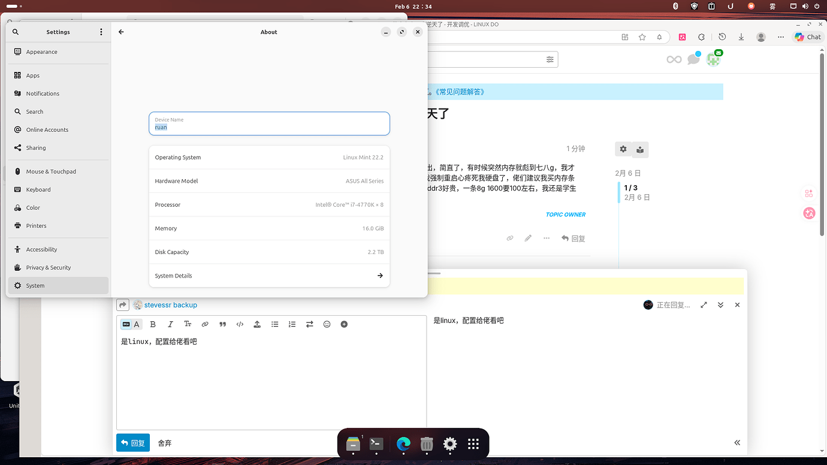Open the topic admin wrench button
Image resolution: width=827 pixels, height=465 pixels.
click(623, 149)
